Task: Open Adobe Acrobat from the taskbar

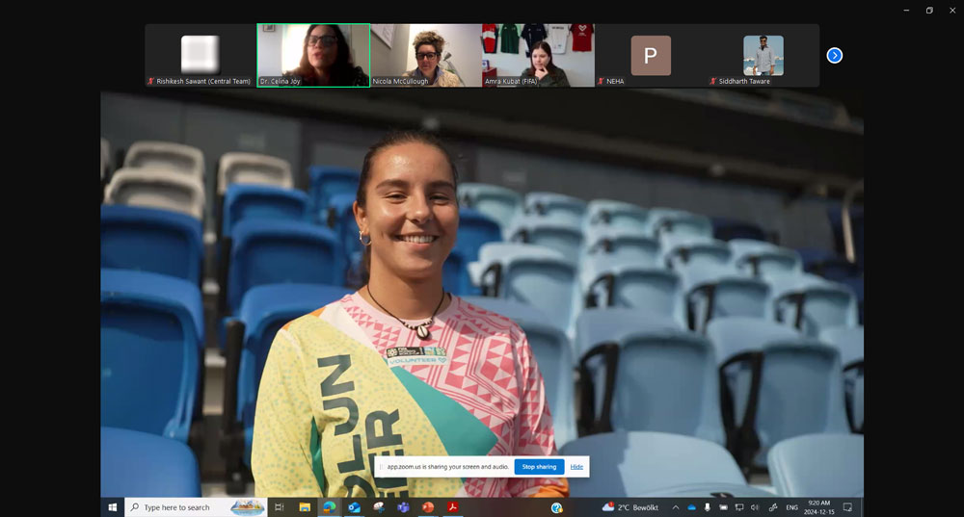Action: [452, 507]
